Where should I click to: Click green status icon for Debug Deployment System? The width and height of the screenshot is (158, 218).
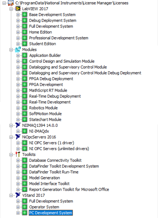(24, 20)
